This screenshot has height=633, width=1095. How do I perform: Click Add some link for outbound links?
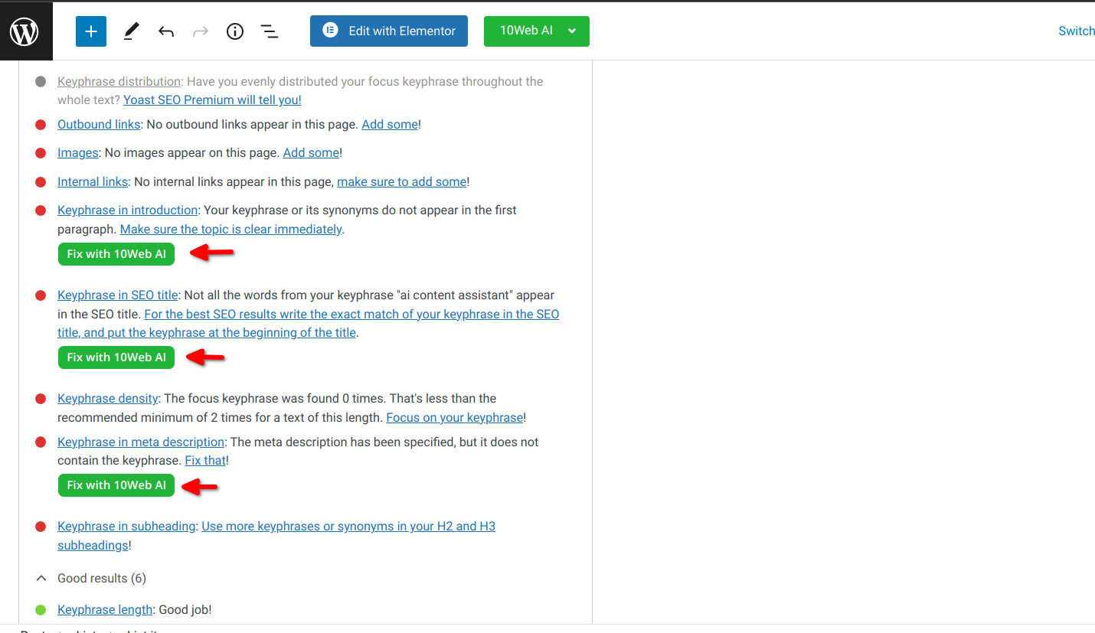click(390, 124)
